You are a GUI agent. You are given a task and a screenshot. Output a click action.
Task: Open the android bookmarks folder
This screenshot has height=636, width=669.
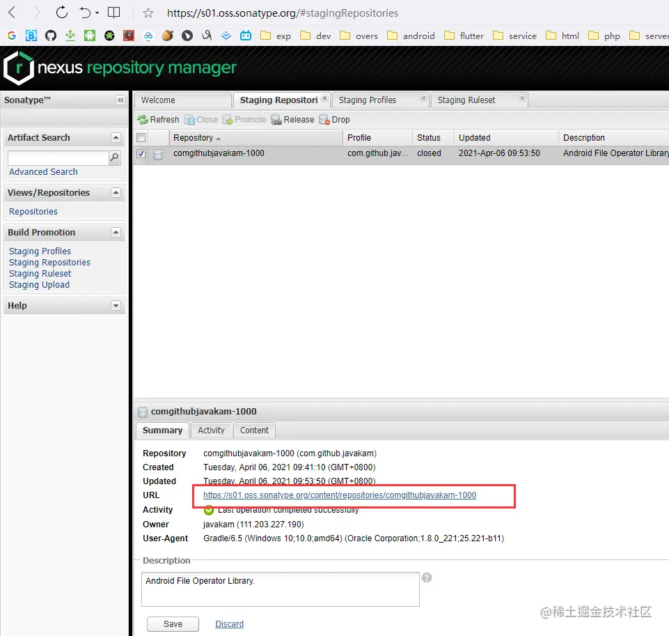[x=411, y=36]
